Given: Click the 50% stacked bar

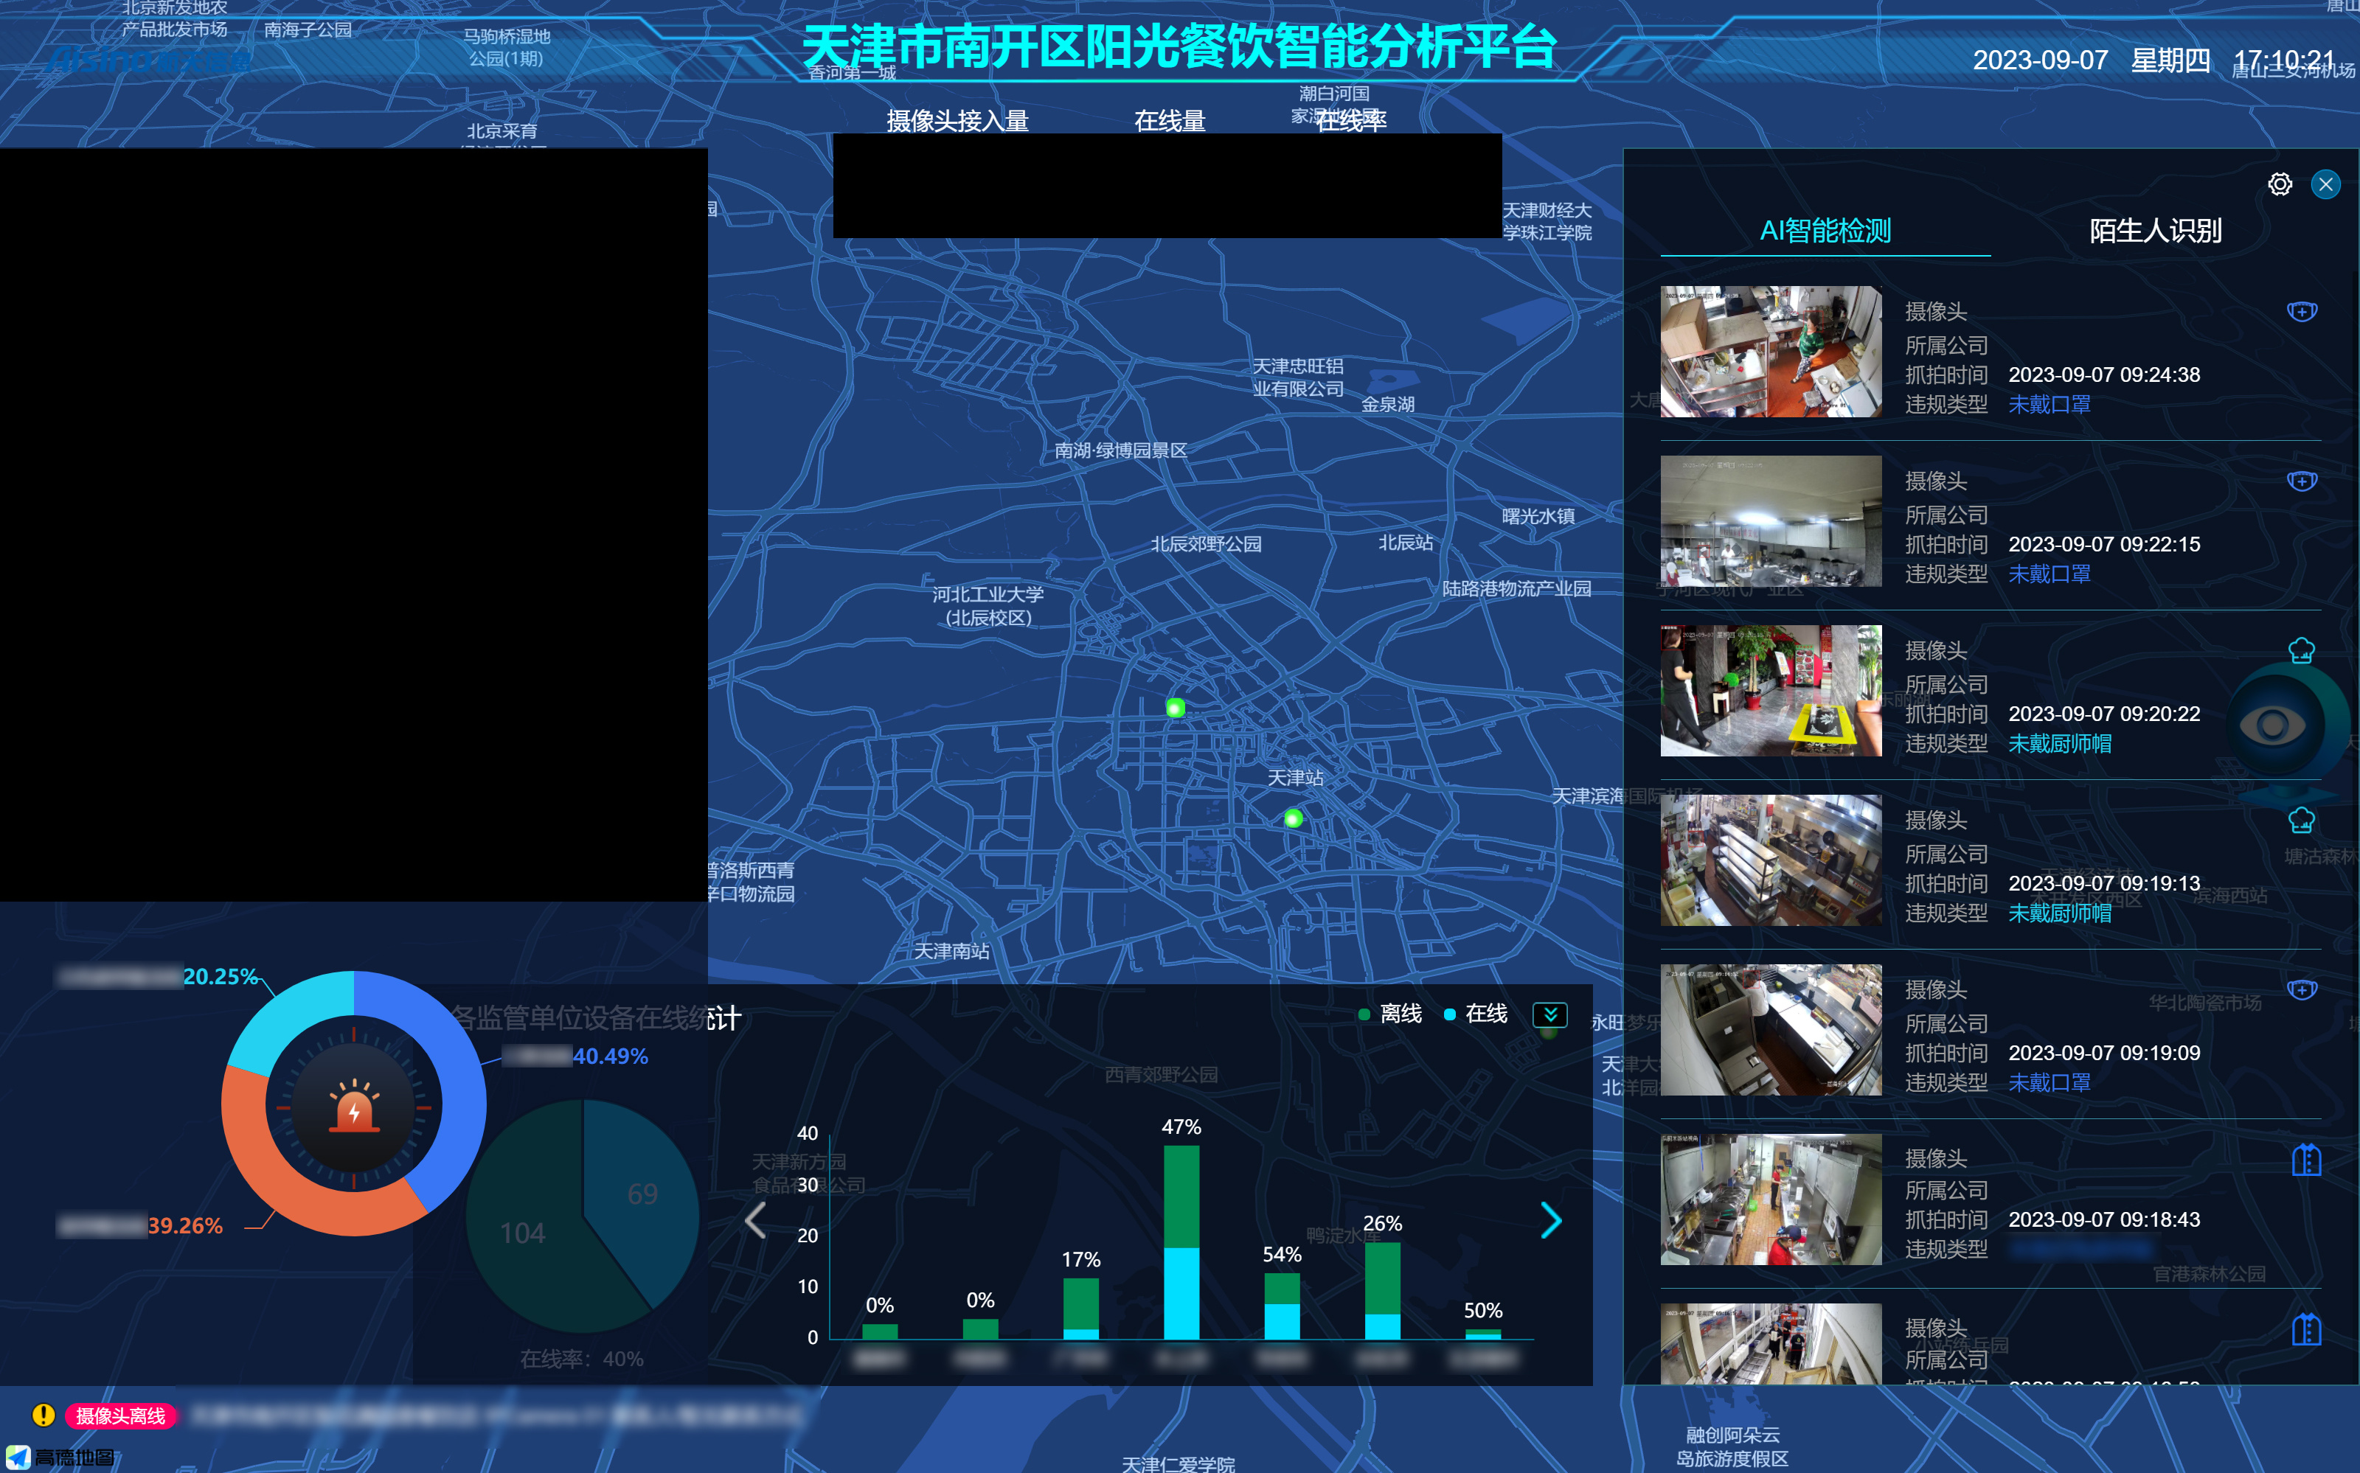Looking at the screenshot, I should (1482, 1334).
